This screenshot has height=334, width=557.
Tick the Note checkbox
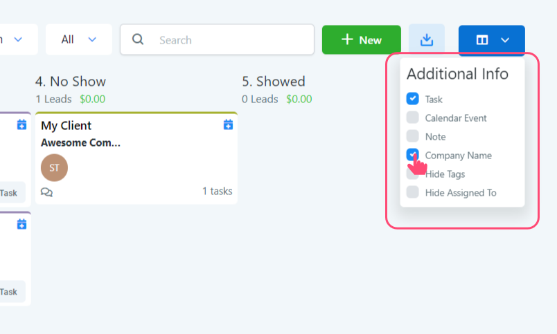[x=413, y=136]
